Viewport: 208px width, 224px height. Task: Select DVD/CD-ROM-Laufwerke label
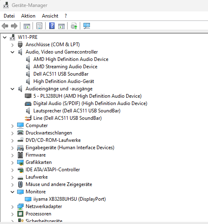(53, 140)
